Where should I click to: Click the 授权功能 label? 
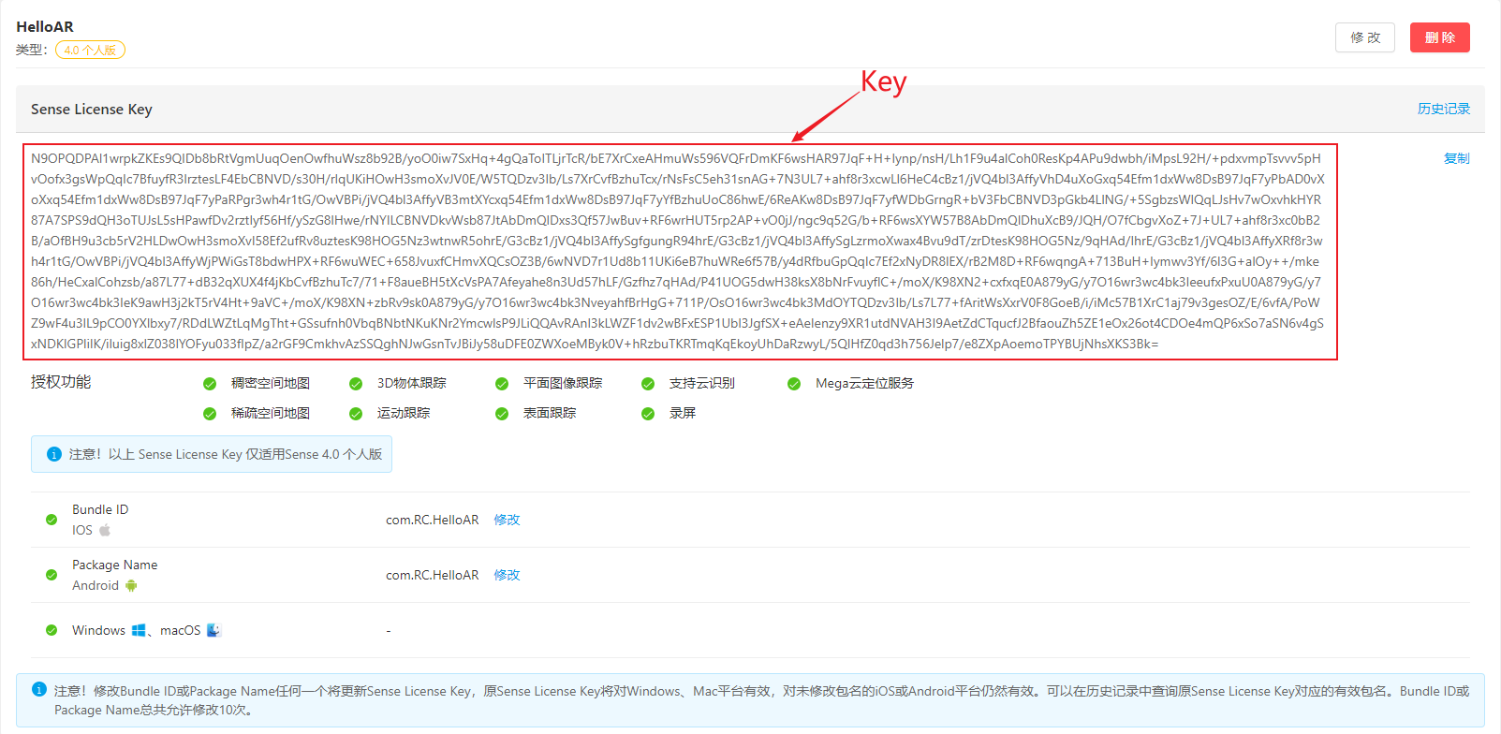(61, 382)
